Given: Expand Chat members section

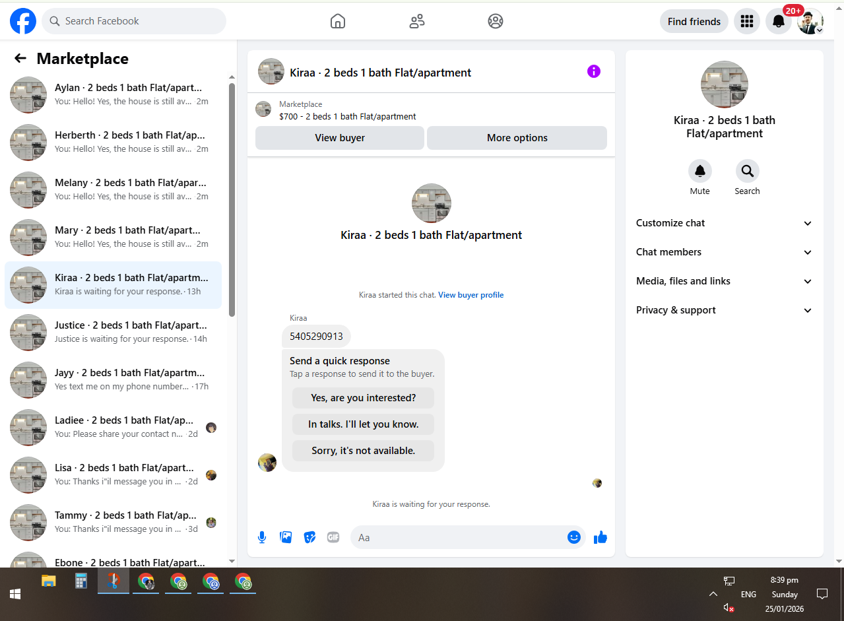Looking at the screenshot, I should pos(725,252).
